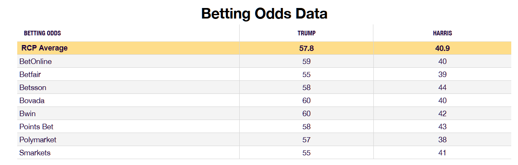Open the BetOnline row link
The image size is (518, 165).
click(x=35, y=61)
